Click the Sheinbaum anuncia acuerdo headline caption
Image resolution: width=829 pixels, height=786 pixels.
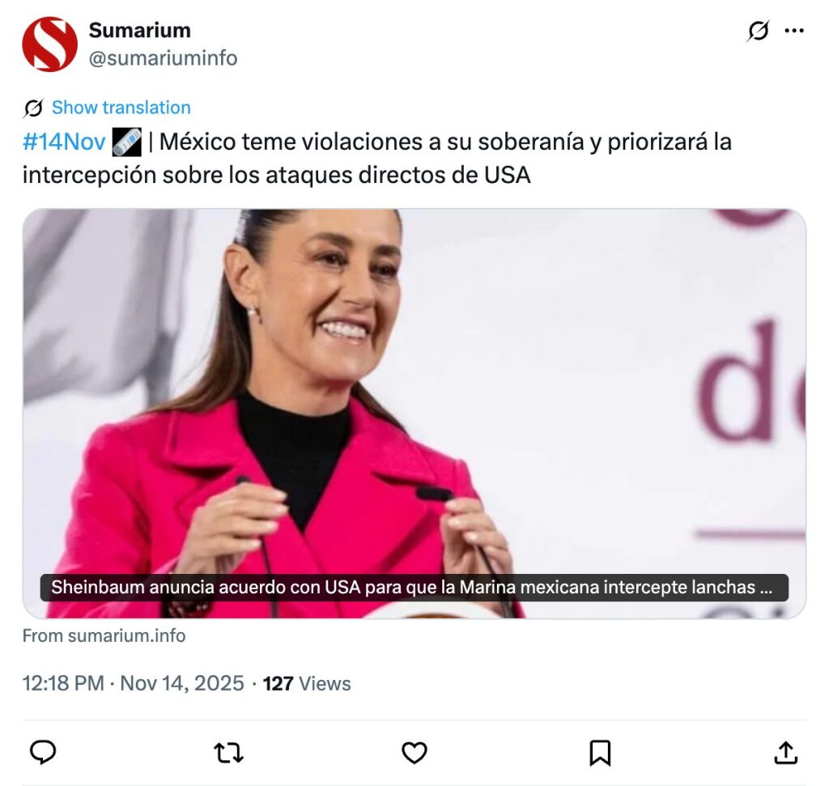coord(414,587)
